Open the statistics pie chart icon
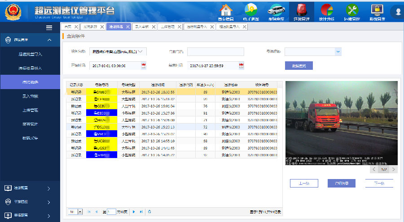This screenshot has width=404, height=222. (327, 9)
